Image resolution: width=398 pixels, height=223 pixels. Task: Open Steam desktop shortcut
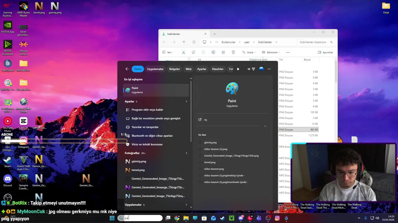coord(8,162)
